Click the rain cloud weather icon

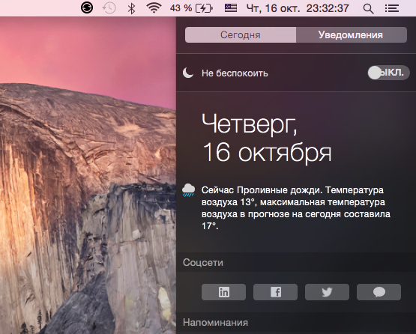188,190
